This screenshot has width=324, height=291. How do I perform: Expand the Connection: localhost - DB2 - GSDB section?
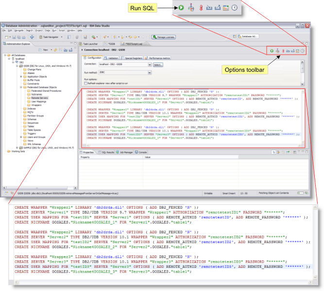point(82,50)
